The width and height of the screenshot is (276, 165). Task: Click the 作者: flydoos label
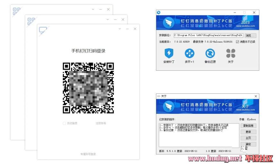coord(247,119)
